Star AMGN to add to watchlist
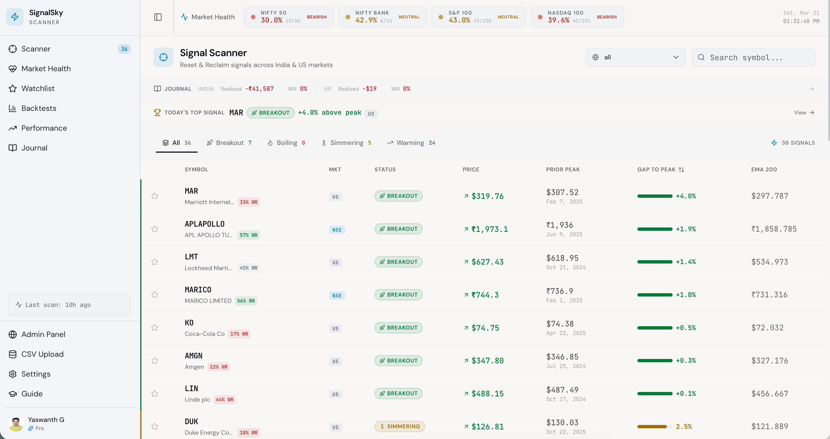Screen dimensions: 830x439 click(155, 361)
